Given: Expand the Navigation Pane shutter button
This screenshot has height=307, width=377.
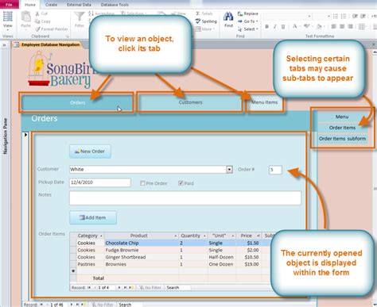Looking at the screenshot, I should click(x=4, y=45).
